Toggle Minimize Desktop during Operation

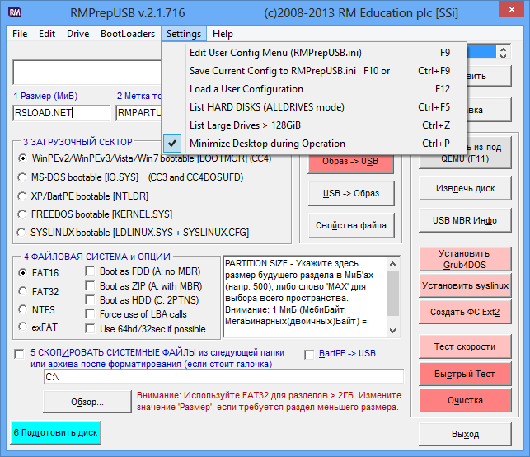click(x=314, y=144)
